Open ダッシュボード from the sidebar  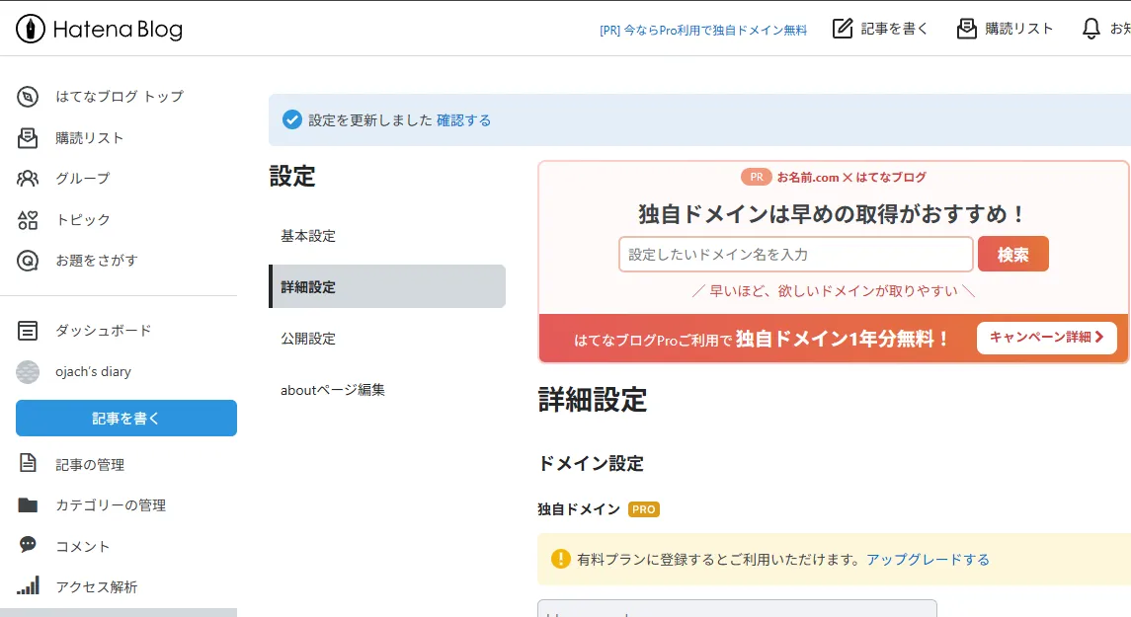(103, 331)
